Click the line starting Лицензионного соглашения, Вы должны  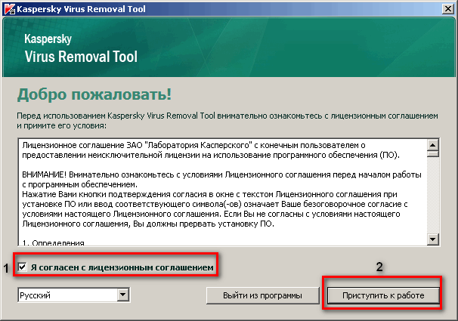pyautogui.click(x=148, y=224)
